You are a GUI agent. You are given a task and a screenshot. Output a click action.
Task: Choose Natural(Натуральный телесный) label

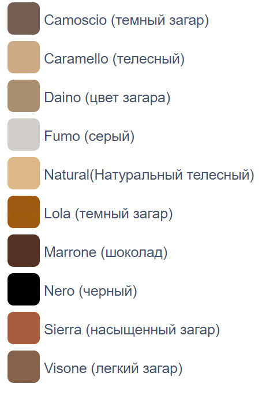click(x=149, y=175)
